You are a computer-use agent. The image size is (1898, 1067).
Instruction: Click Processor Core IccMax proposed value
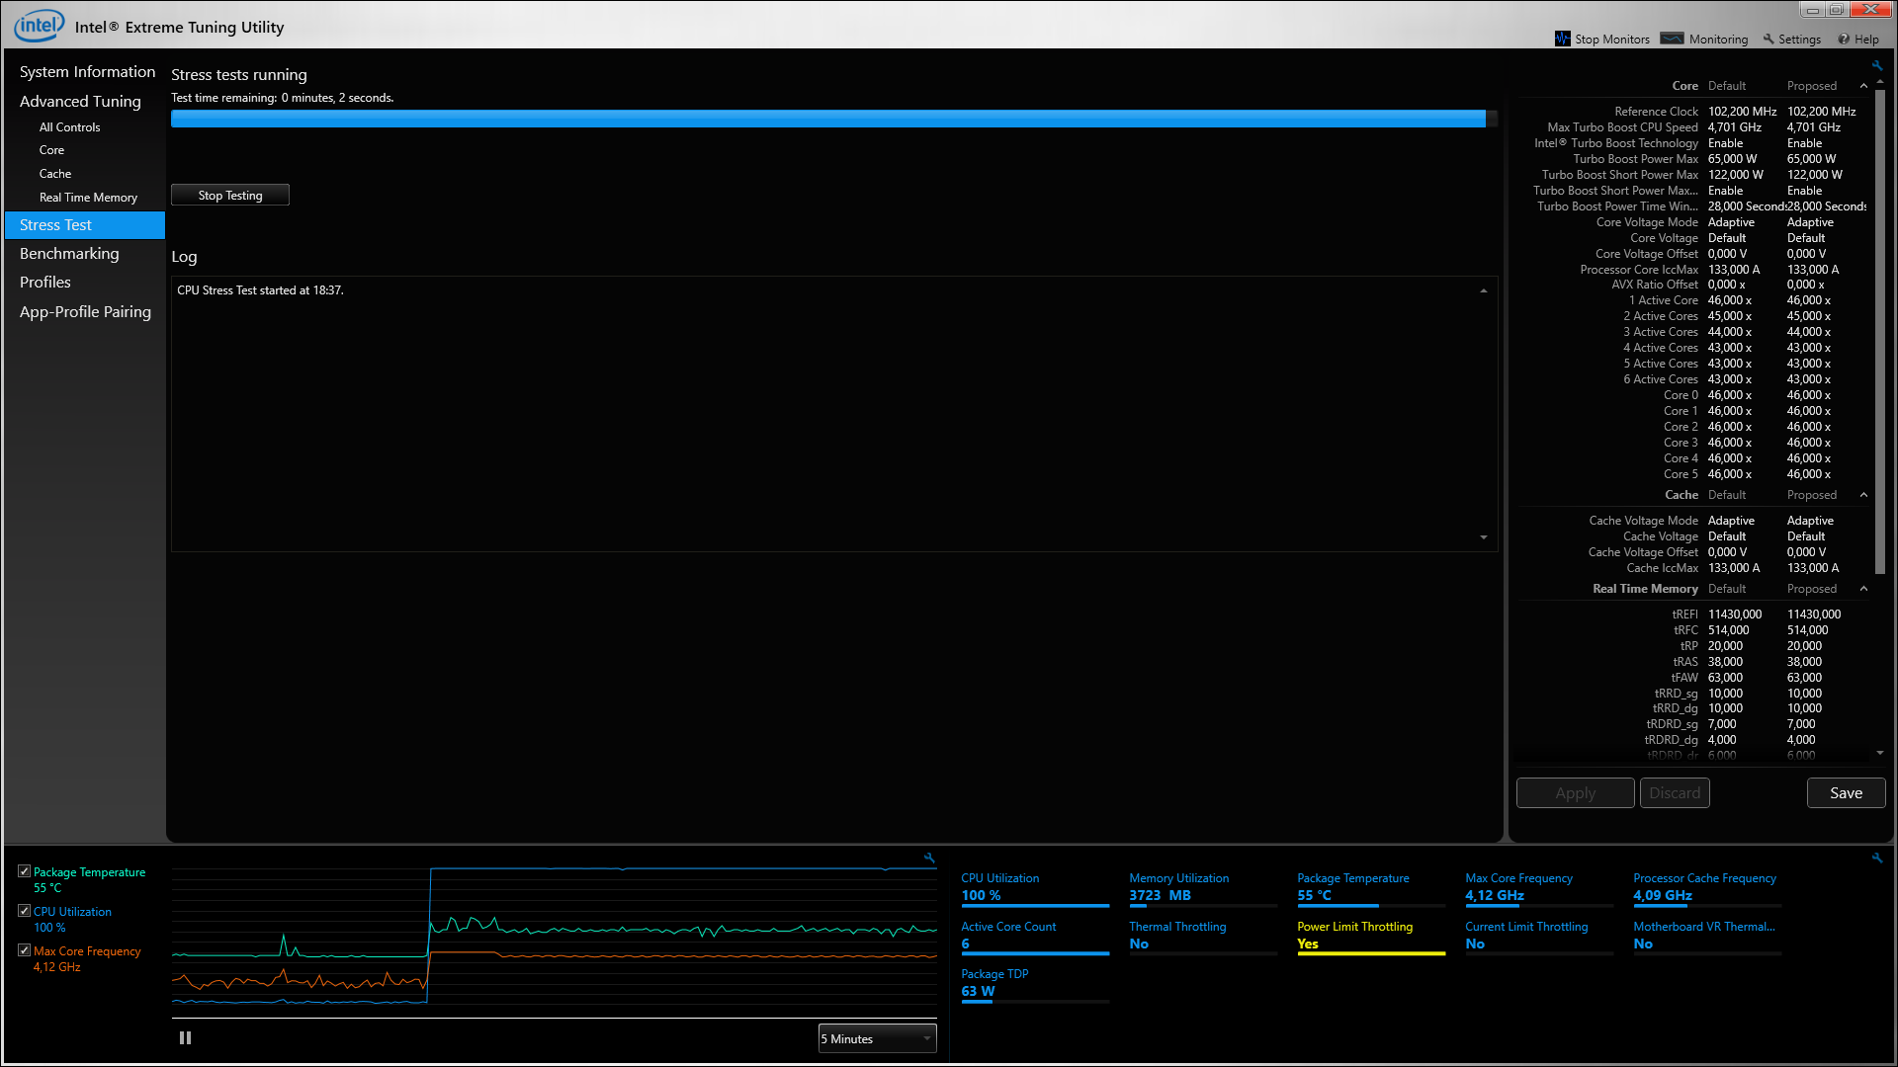point(1813,270)
